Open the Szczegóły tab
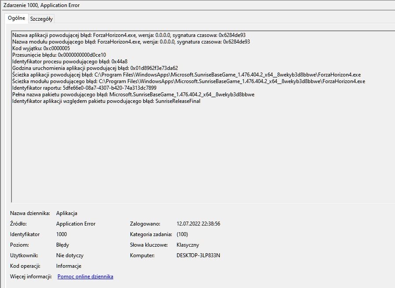 coord(41,19)
